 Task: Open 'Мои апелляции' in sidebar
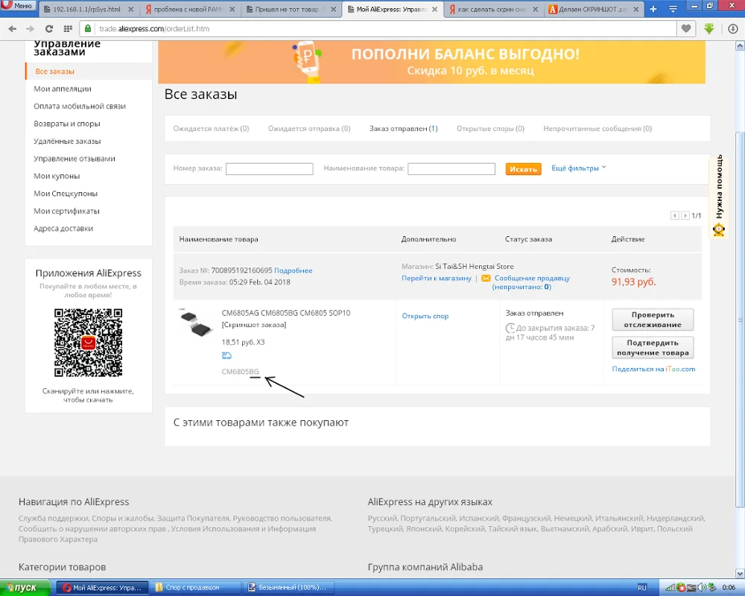click(x=63, y=89)
